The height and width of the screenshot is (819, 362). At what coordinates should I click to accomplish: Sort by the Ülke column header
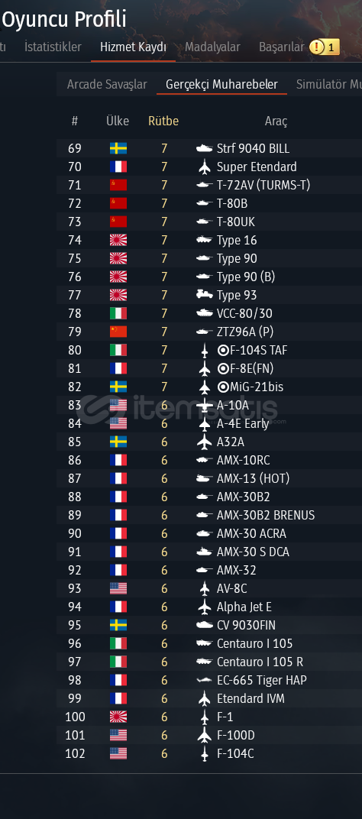pos(118,121)
